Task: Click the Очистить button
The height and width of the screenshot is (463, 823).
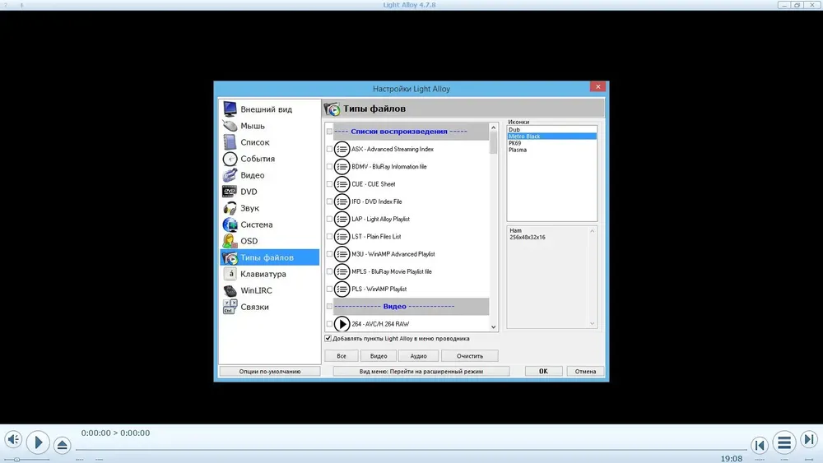Action: pyautogui.click(x=470, y=356)
